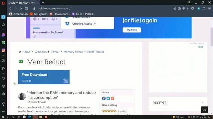This screenshot has width=213, height=119.
Task: Open the sidebar flow send icon
Action: pyautogui.click(x=3, y=68)
